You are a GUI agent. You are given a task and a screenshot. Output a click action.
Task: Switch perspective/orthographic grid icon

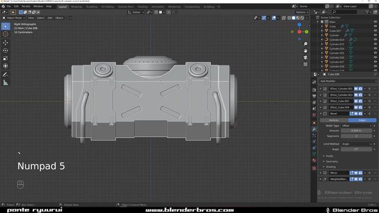306,64
